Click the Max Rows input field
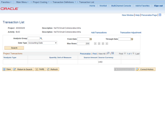This screenshot has height=124, width=165. pos(83,44)
